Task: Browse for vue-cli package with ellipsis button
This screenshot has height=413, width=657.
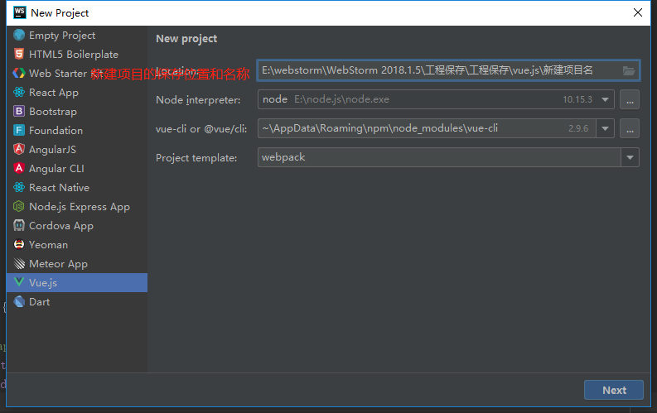Action: point(630,128)
